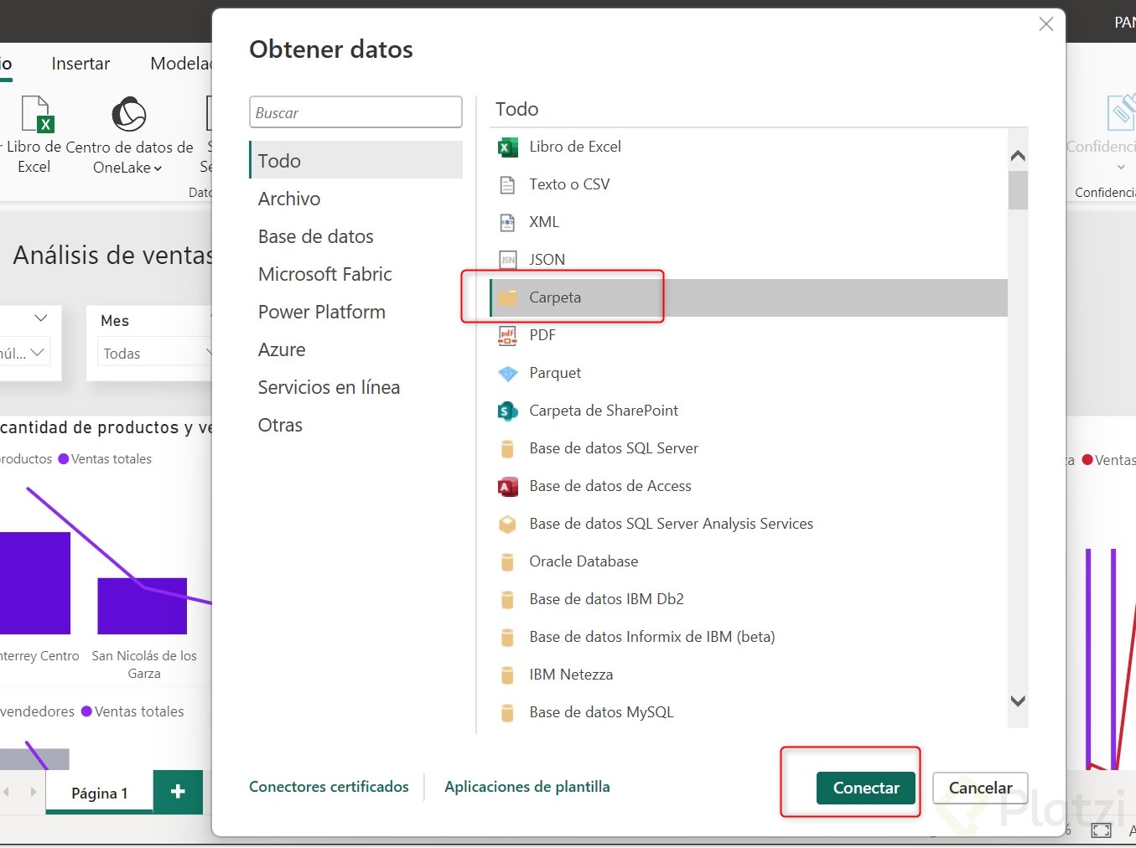Select the Power Platform category
1136x848 pixels.
[x=322, y=312]
